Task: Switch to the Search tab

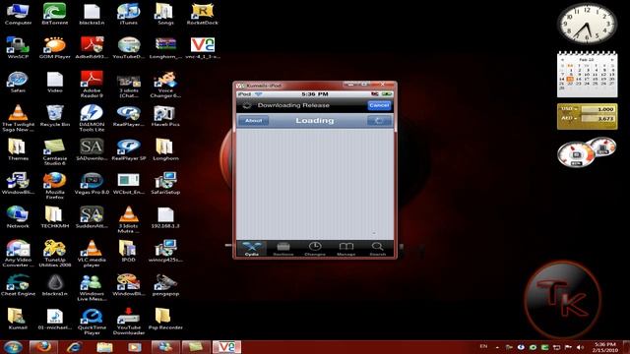Action: [x=378, y=249]
